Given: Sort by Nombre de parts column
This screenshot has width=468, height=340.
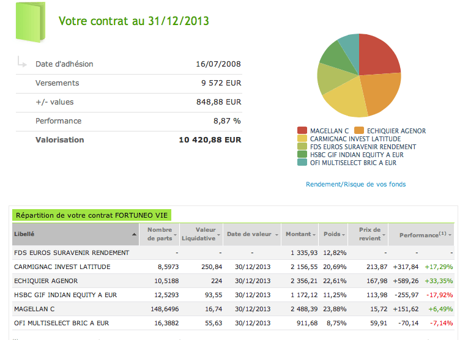Looking at the screenshot, I should click(x=160, y=234).
